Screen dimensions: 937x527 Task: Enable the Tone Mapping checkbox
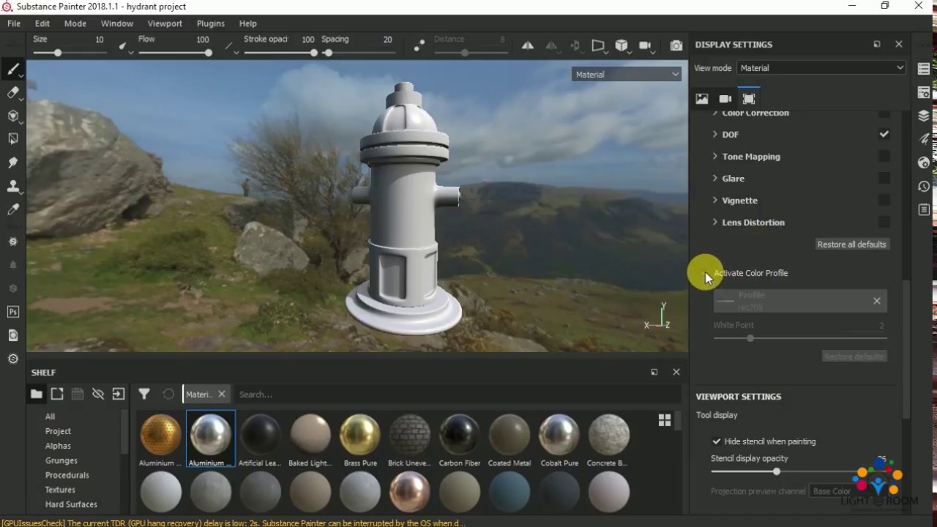[x=884, y=156]
